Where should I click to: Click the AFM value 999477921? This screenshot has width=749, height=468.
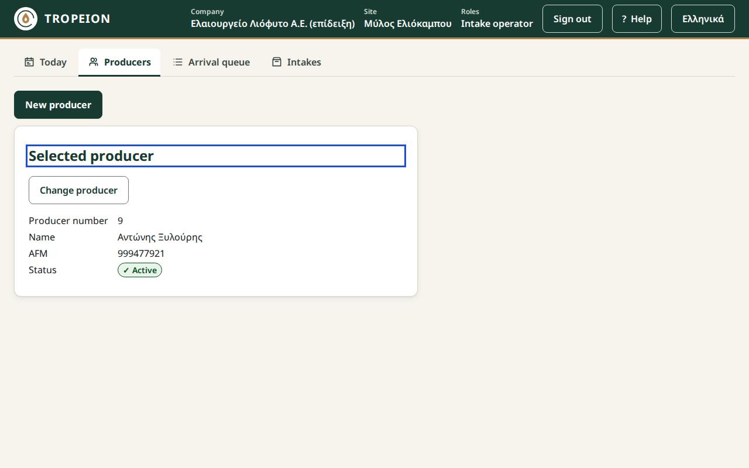pyautogui.click(x=141, y=253)
